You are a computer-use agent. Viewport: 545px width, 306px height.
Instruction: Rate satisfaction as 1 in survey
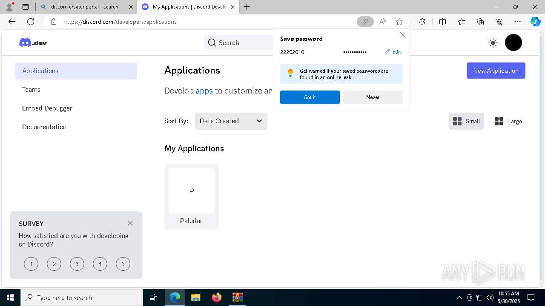[x=31, y=264]
